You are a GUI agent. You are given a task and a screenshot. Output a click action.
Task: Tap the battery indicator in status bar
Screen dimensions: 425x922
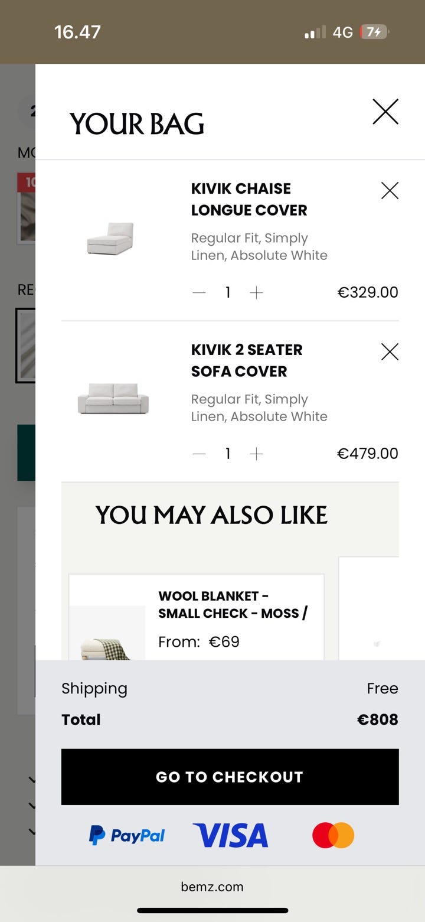(x=374, y=32)
